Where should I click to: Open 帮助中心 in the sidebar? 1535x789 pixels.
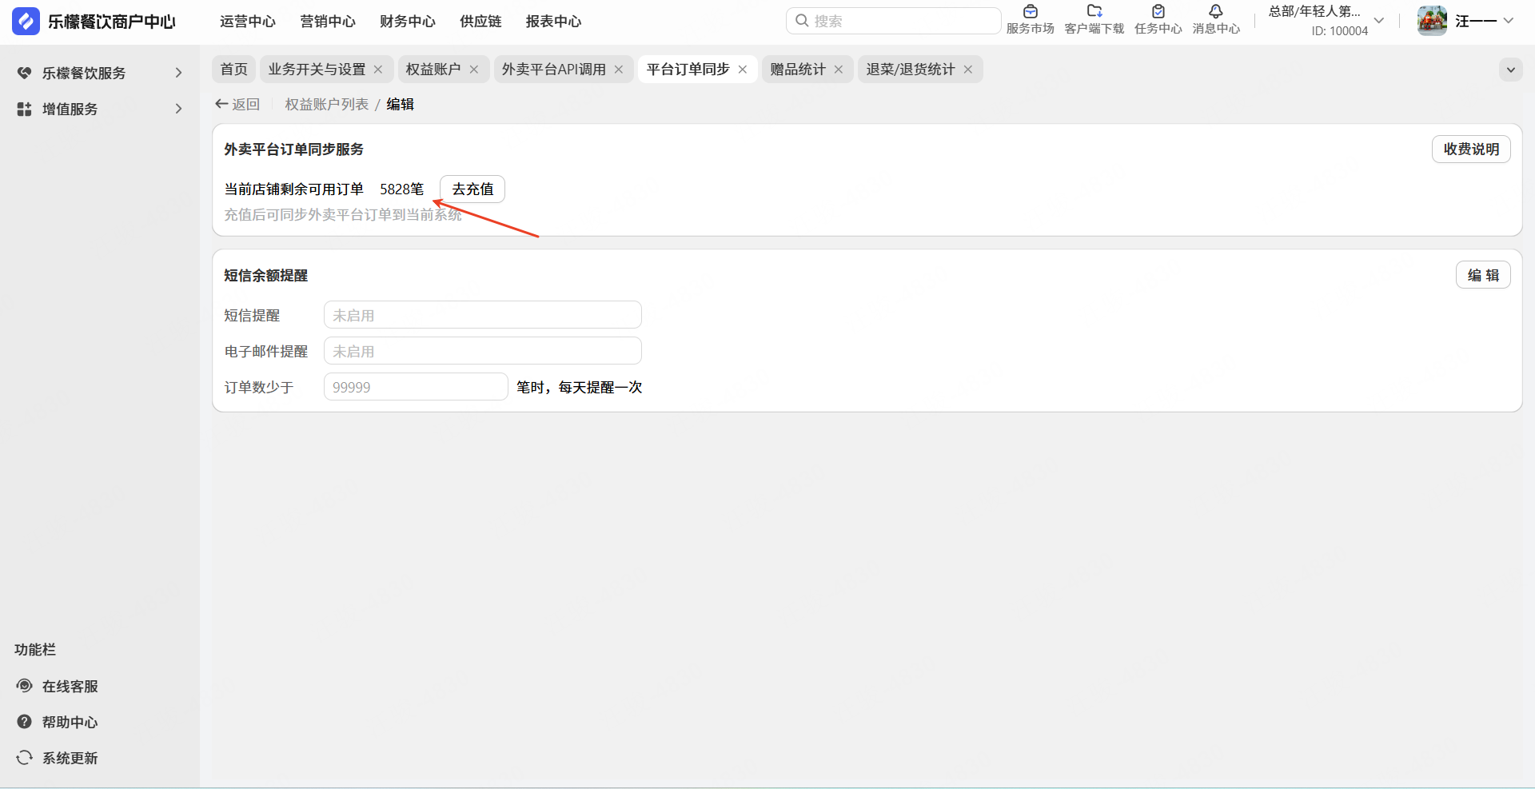point(70,722)
